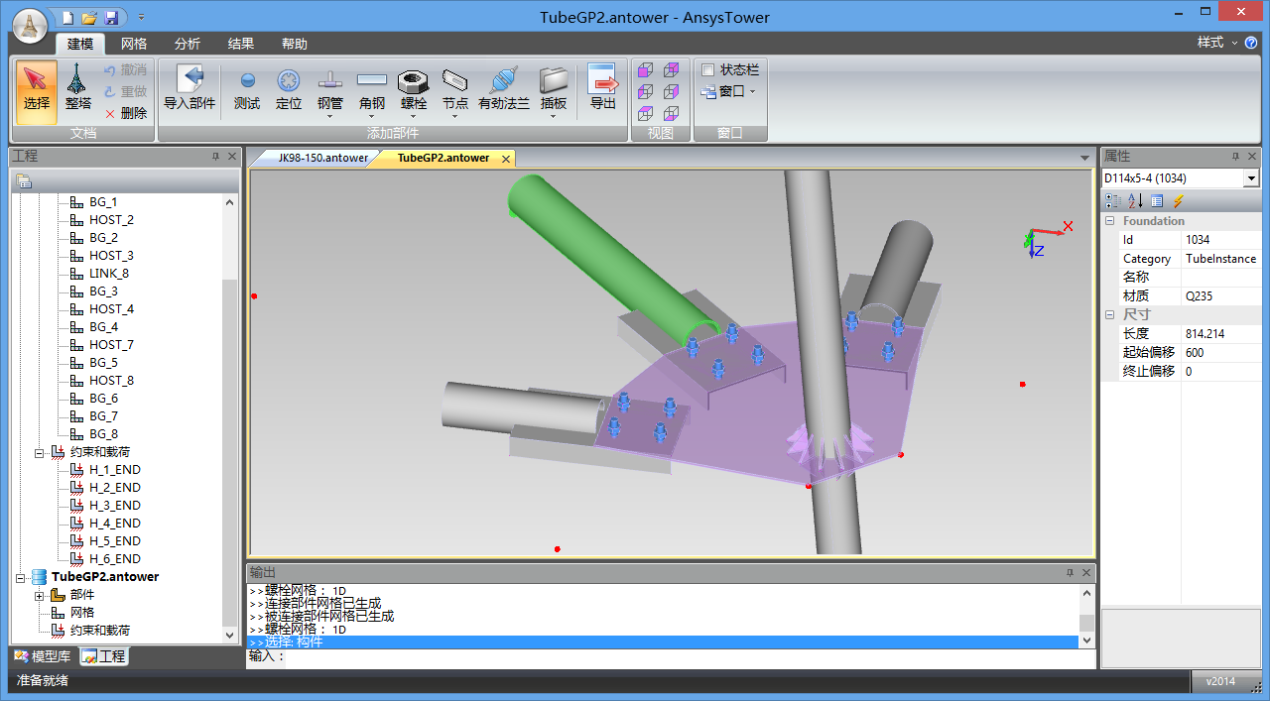
Task: Collapse the TubeGP2.antower tree node
Action: click(x=22, y=577)
